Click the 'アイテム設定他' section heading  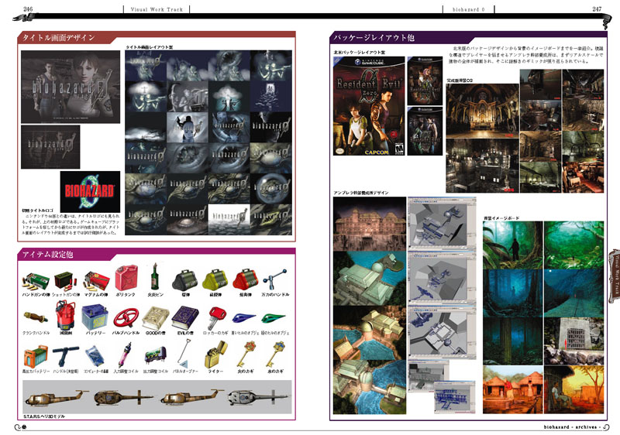[x=47, y=254]
